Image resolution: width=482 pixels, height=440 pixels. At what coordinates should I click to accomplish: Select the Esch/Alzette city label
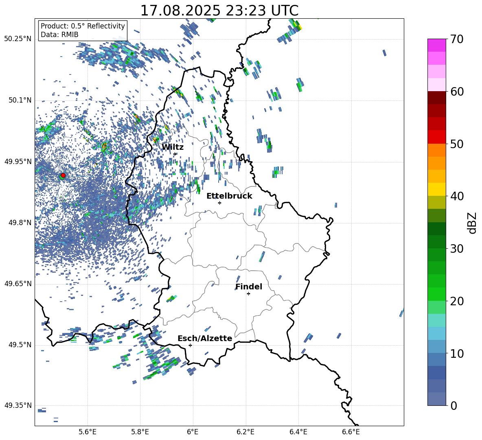point(205,338)
